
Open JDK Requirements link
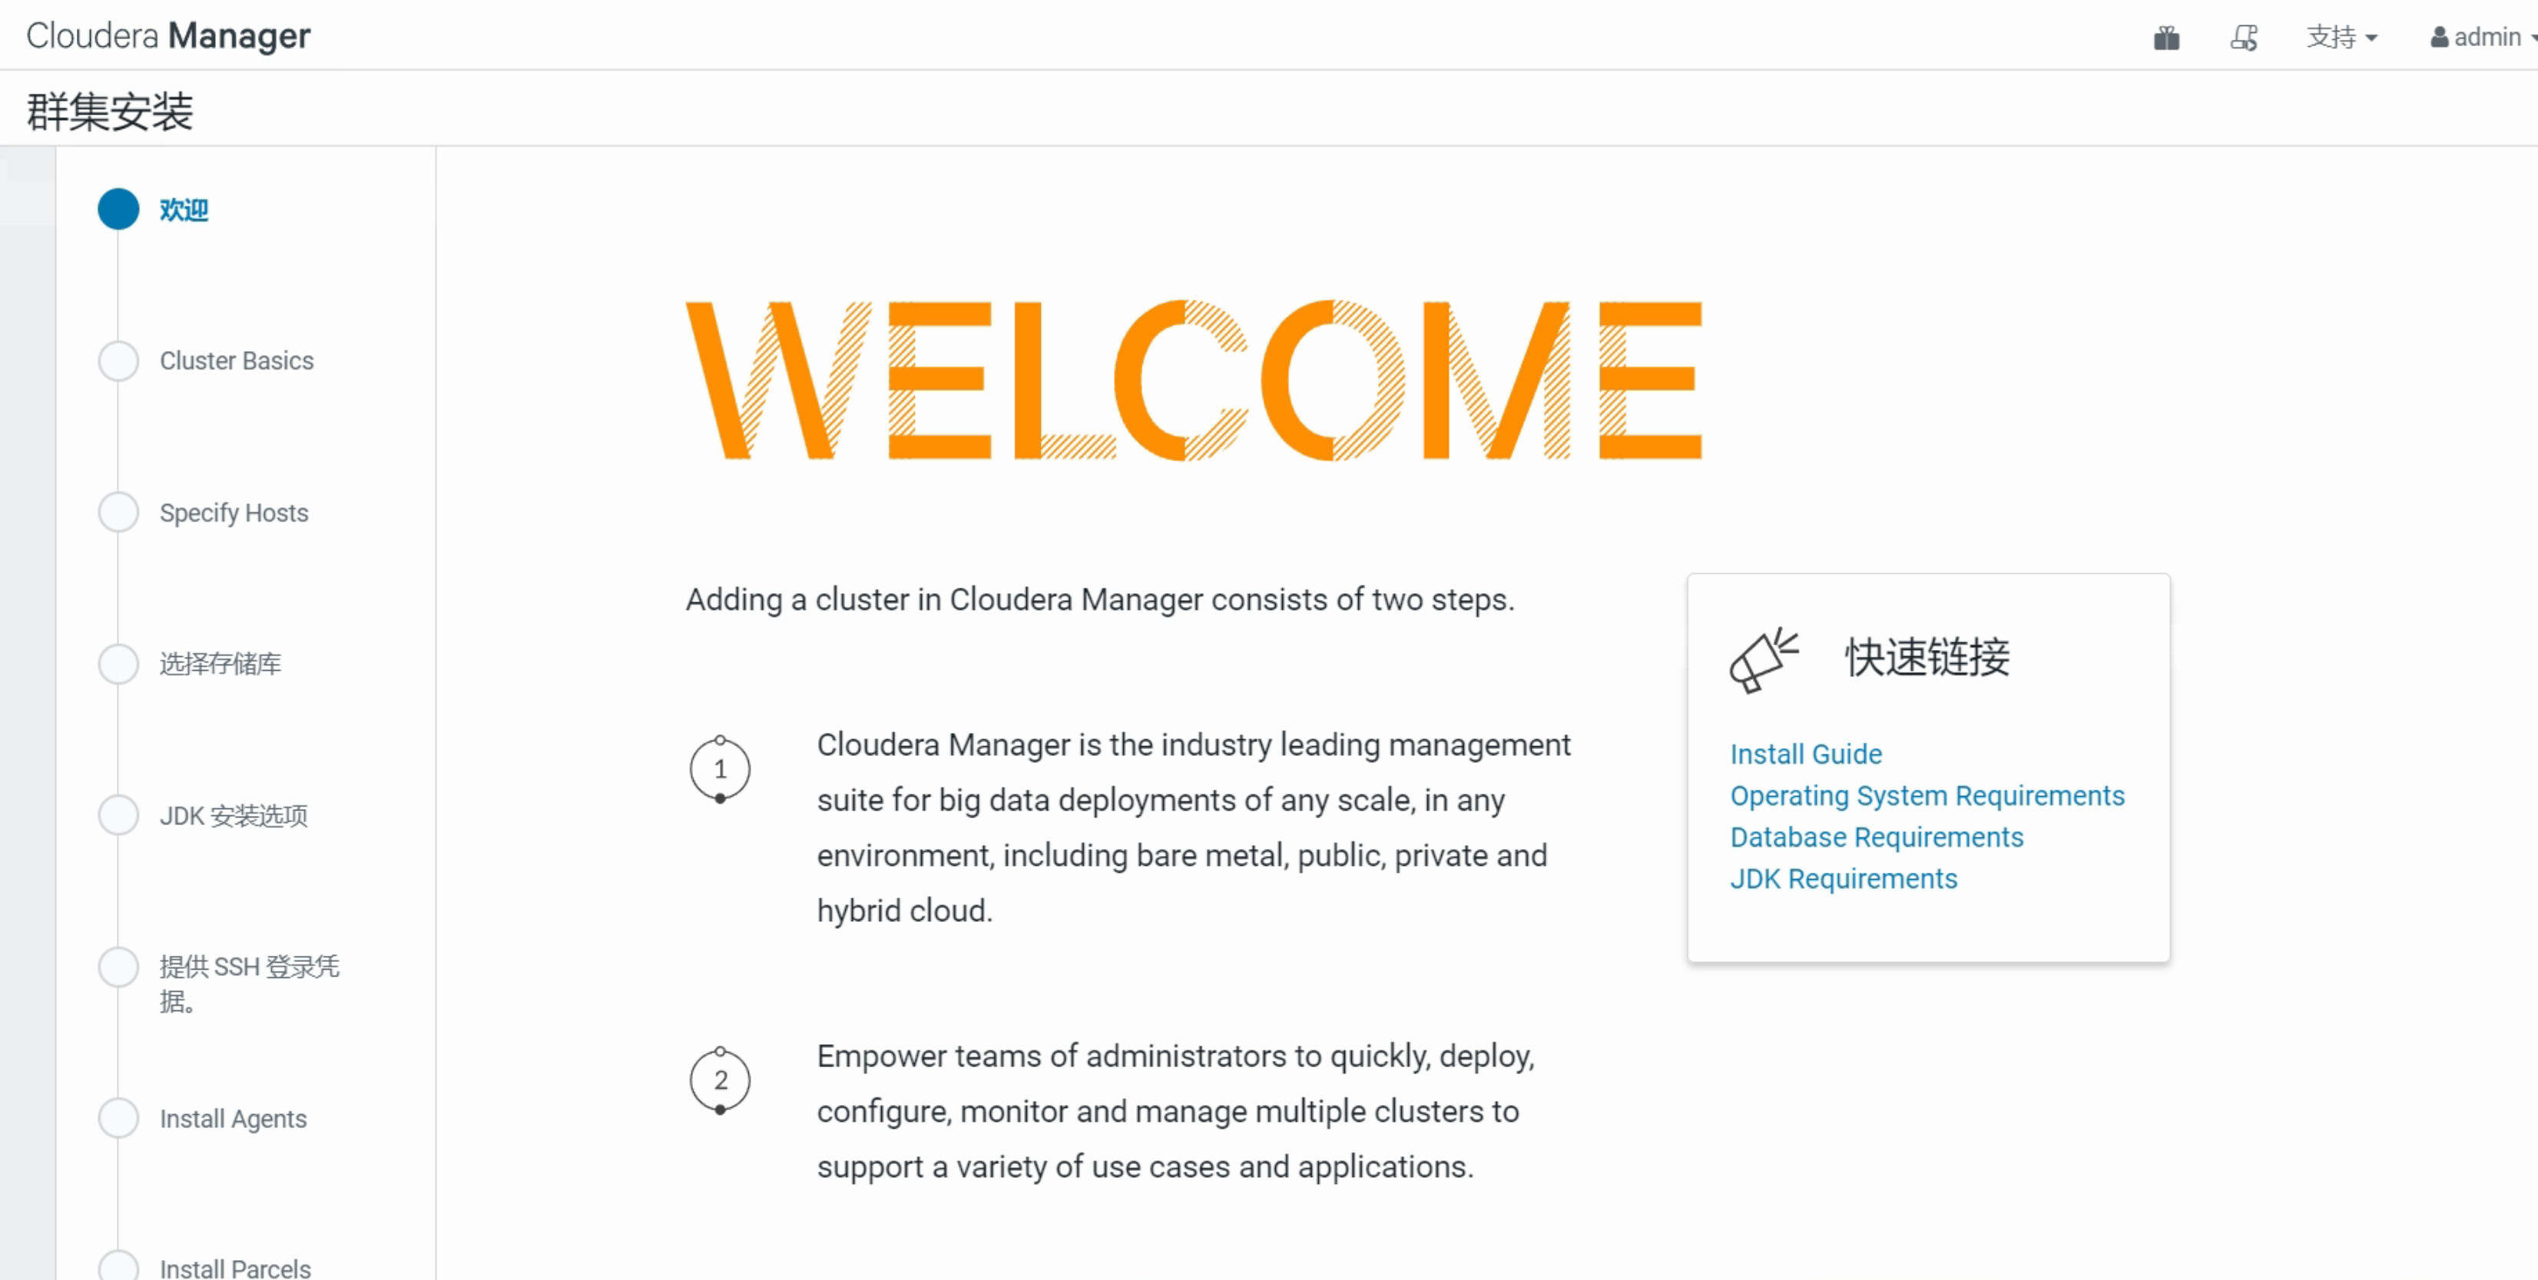(1842, 878)
